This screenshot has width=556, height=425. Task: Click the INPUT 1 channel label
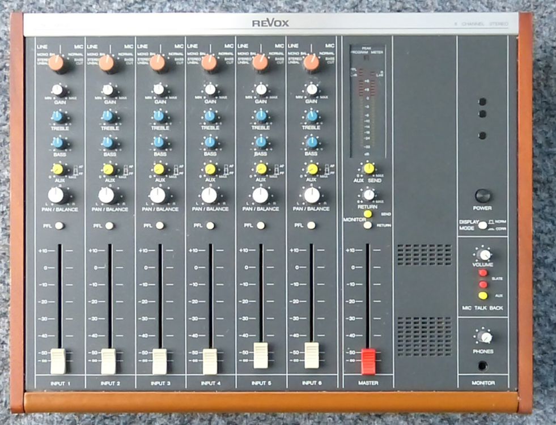pyautogui.click(x=60, y=384)
